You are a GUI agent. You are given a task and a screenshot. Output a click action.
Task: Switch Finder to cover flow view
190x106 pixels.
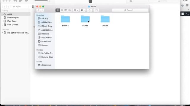coord(70,10)
